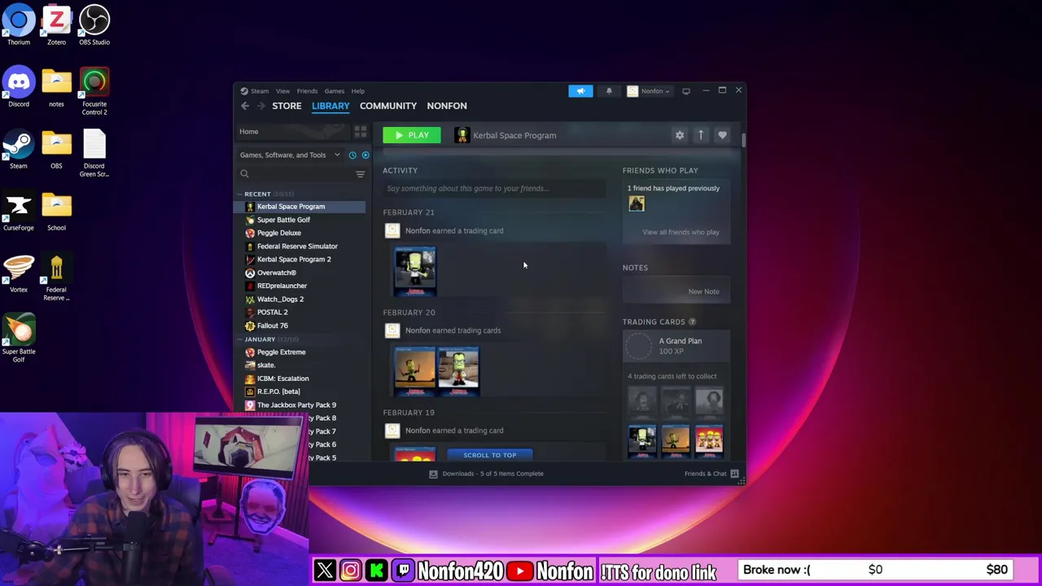1042x586 pixels.
Task: Go back with the Steam back arrow
Action: [x=245, y=106]
